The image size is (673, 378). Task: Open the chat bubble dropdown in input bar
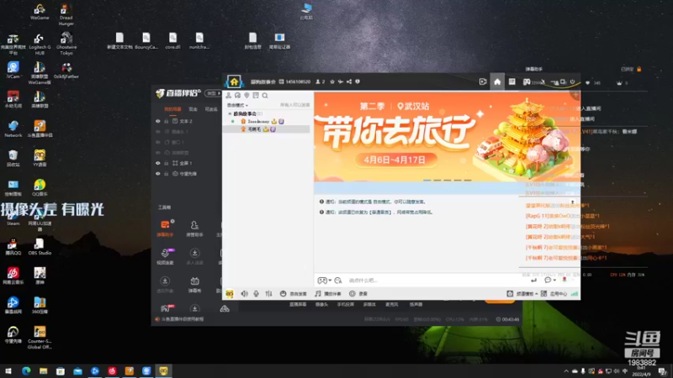tap(550, 280)
